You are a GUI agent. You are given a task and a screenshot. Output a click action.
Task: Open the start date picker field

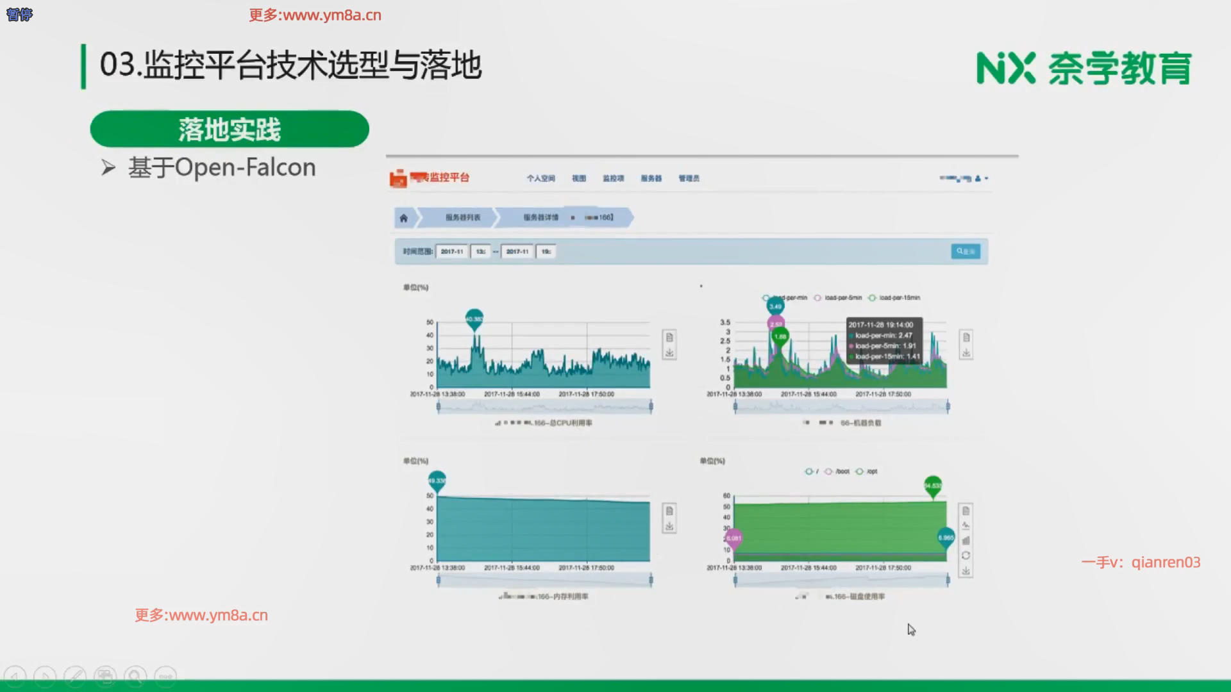(x=452, y=252)
